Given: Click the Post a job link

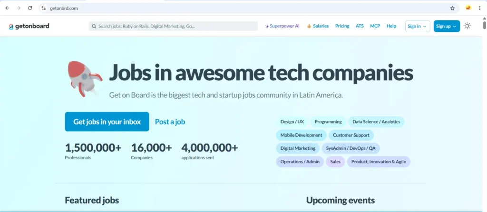Looking at the screenshot, I should 170,122.
